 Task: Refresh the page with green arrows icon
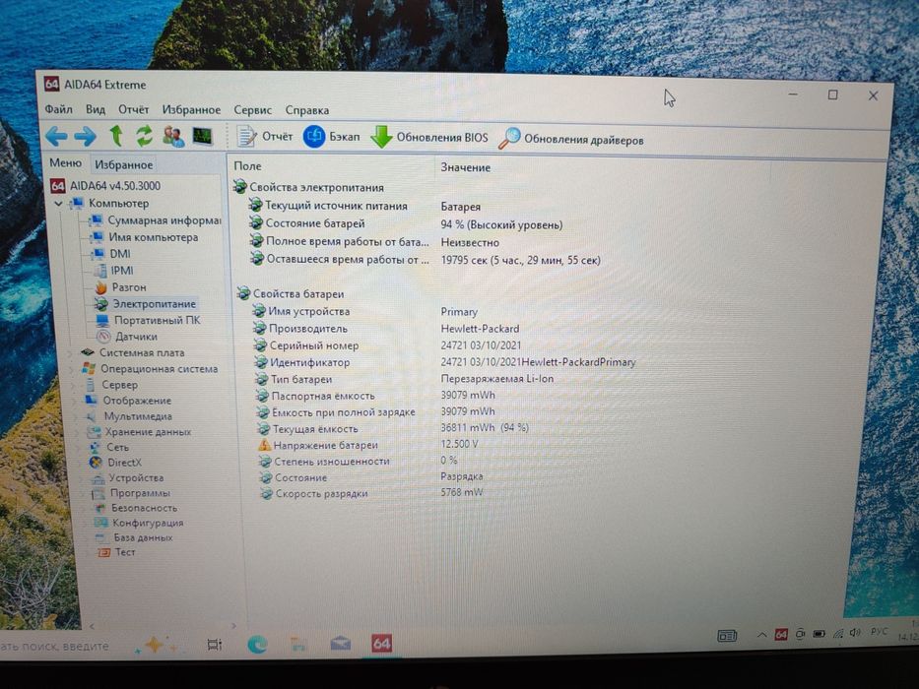(x=144, y=137)
